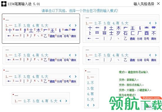162x112 pixels.
Task: Click the 7符号 key
Action: [x=66, y=81]
